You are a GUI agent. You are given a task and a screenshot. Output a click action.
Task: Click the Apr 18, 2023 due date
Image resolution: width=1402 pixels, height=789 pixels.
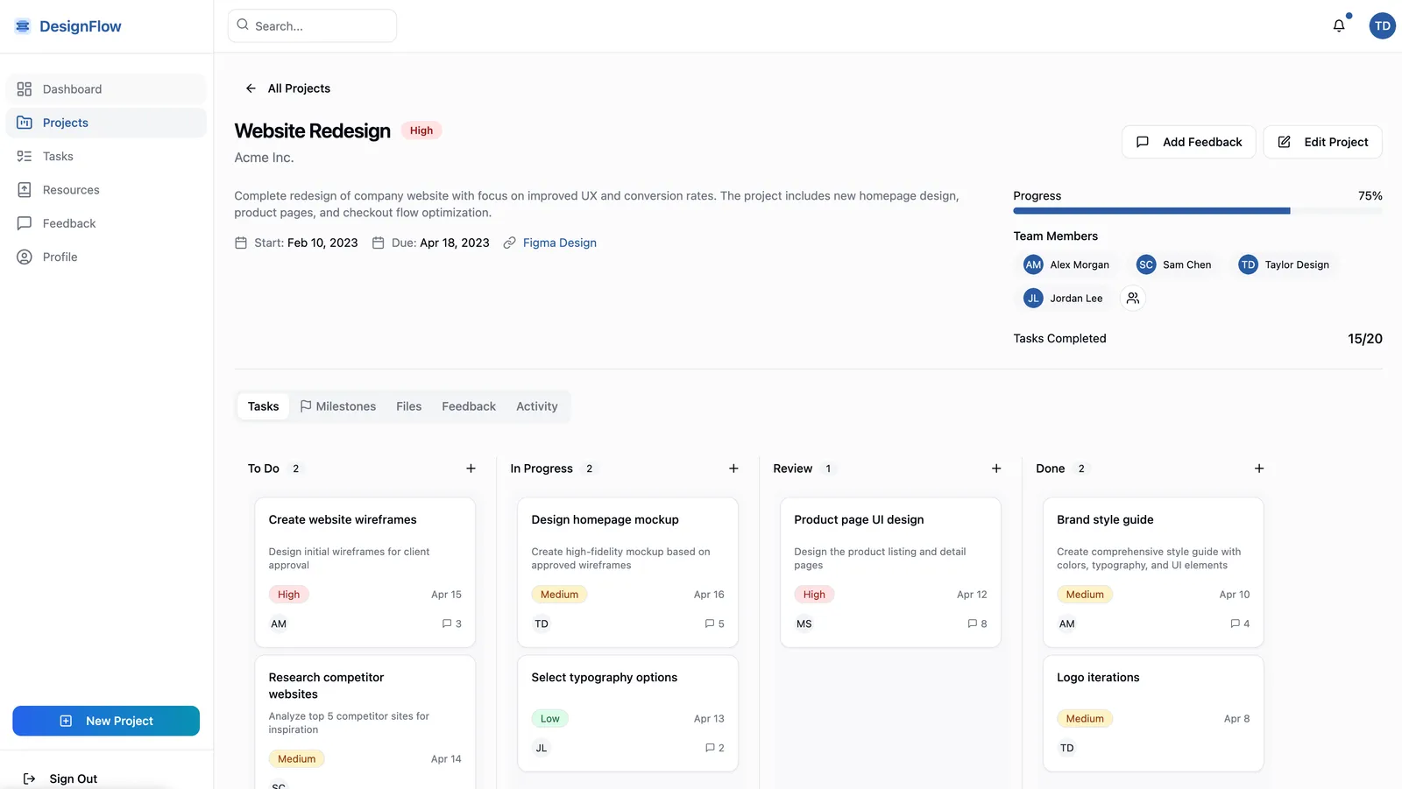coord(455,243)
